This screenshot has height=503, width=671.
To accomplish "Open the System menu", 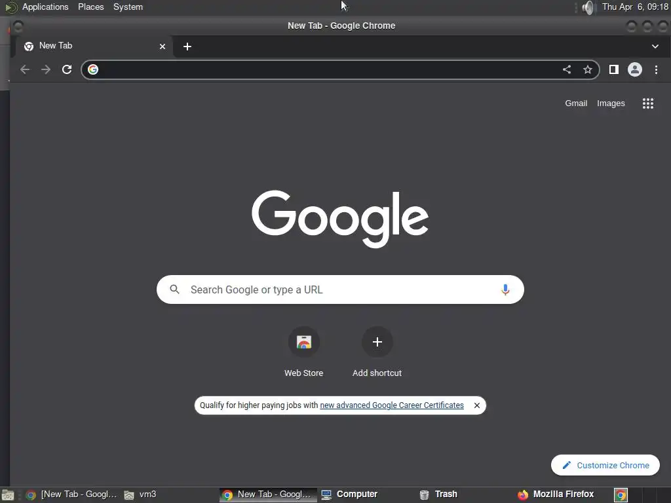I will coord(128,7).
